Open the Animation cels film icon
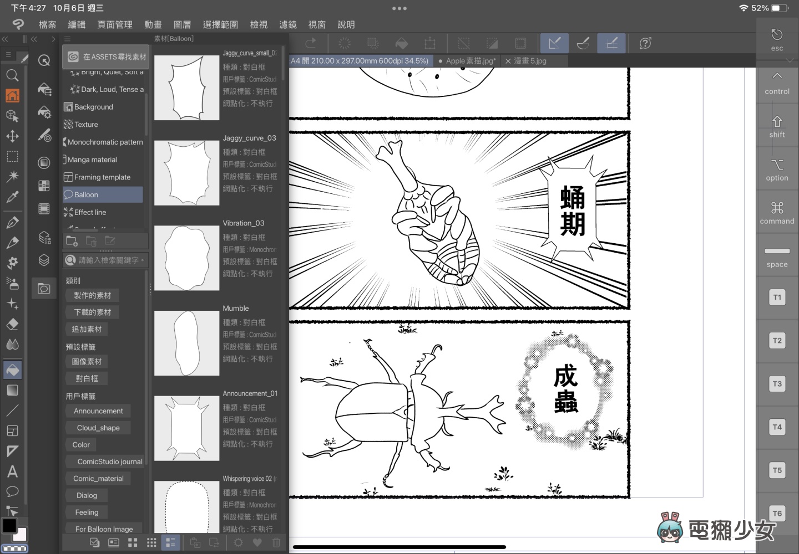Viewport: 799px width, 554px height. click(x=44, y=209)
